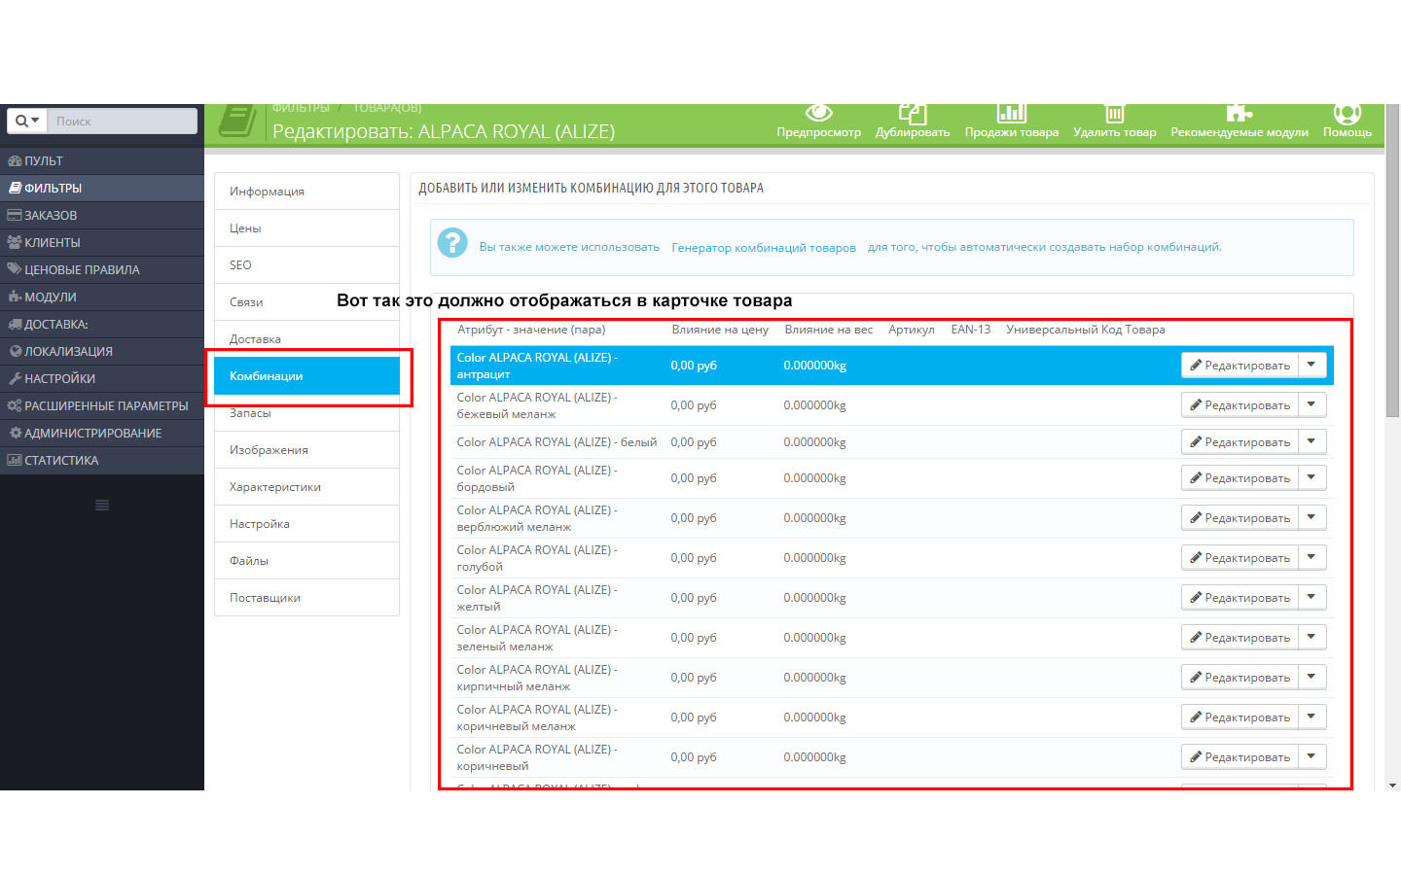The image size is (1401, 875).
Task: Open the МОДУЛИ modules menu
Action: 102,297
